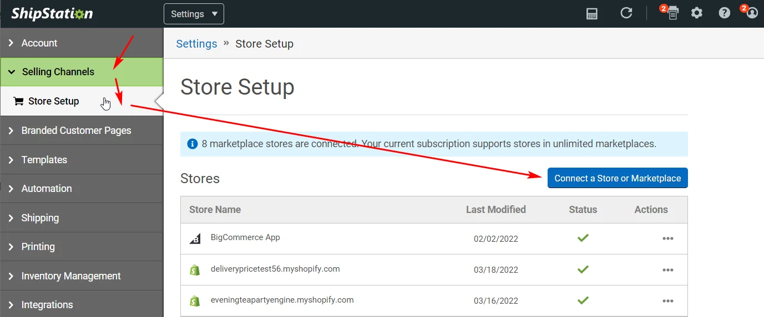Click status checkmark for BigCommerce App

pos(583,238)
